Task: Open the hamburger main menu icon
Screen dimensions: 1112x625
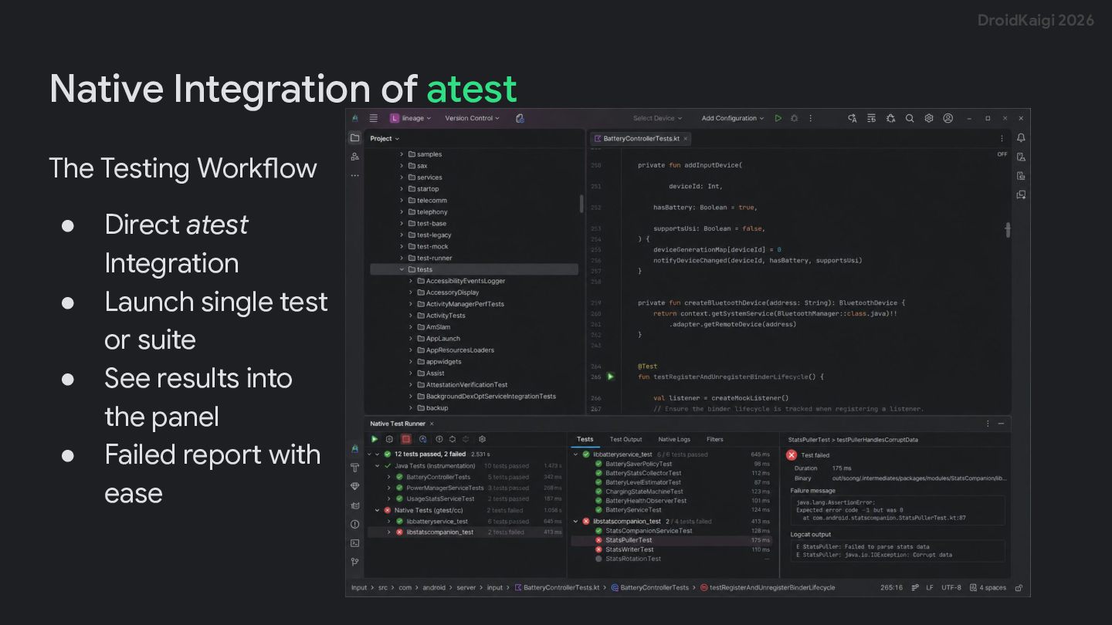Action: (x=374, y=118)
